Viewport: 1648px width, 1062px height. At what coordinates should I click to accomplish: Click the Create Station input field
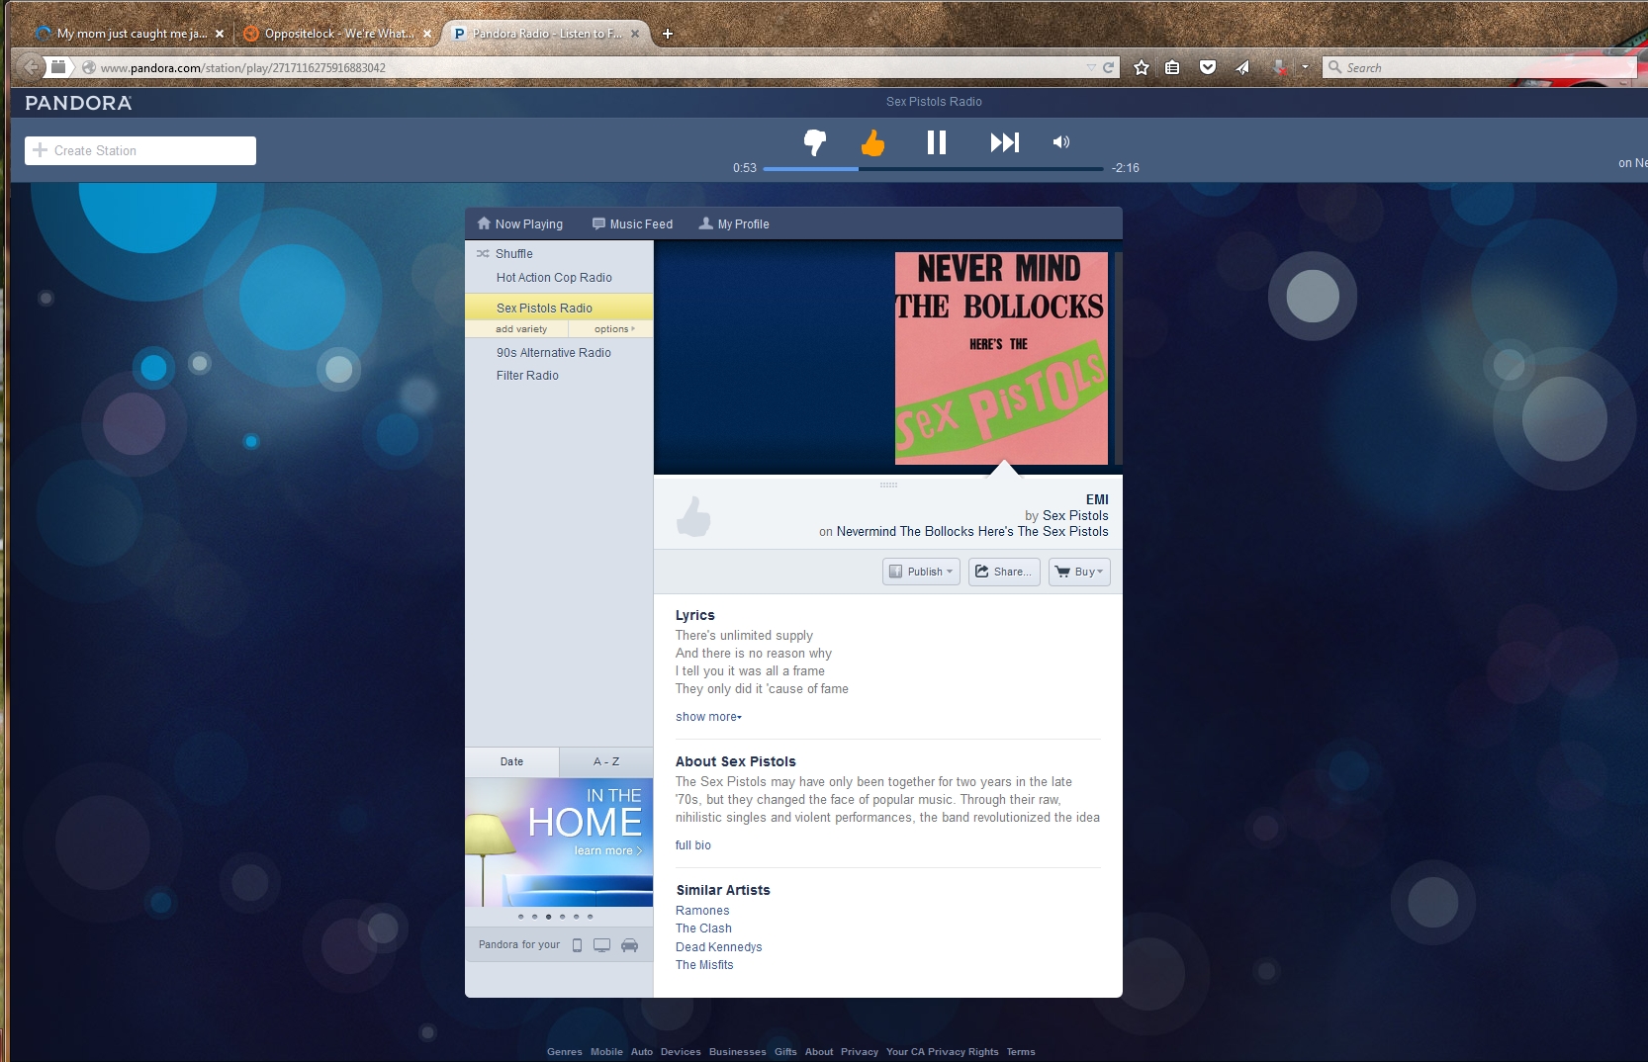pos(140,150)
